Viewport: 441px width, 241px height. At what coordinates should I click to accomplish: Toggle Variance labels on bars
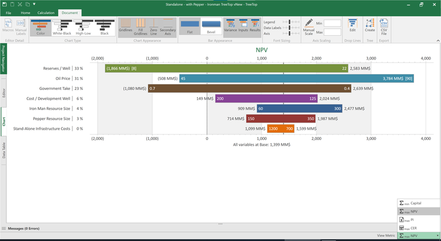pyautogui.click(x=230, y=25)
